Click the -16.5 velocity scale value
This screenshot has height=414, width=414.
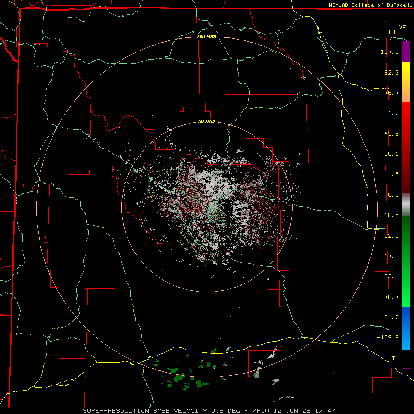pyautogui.click(x=390, y=215)
